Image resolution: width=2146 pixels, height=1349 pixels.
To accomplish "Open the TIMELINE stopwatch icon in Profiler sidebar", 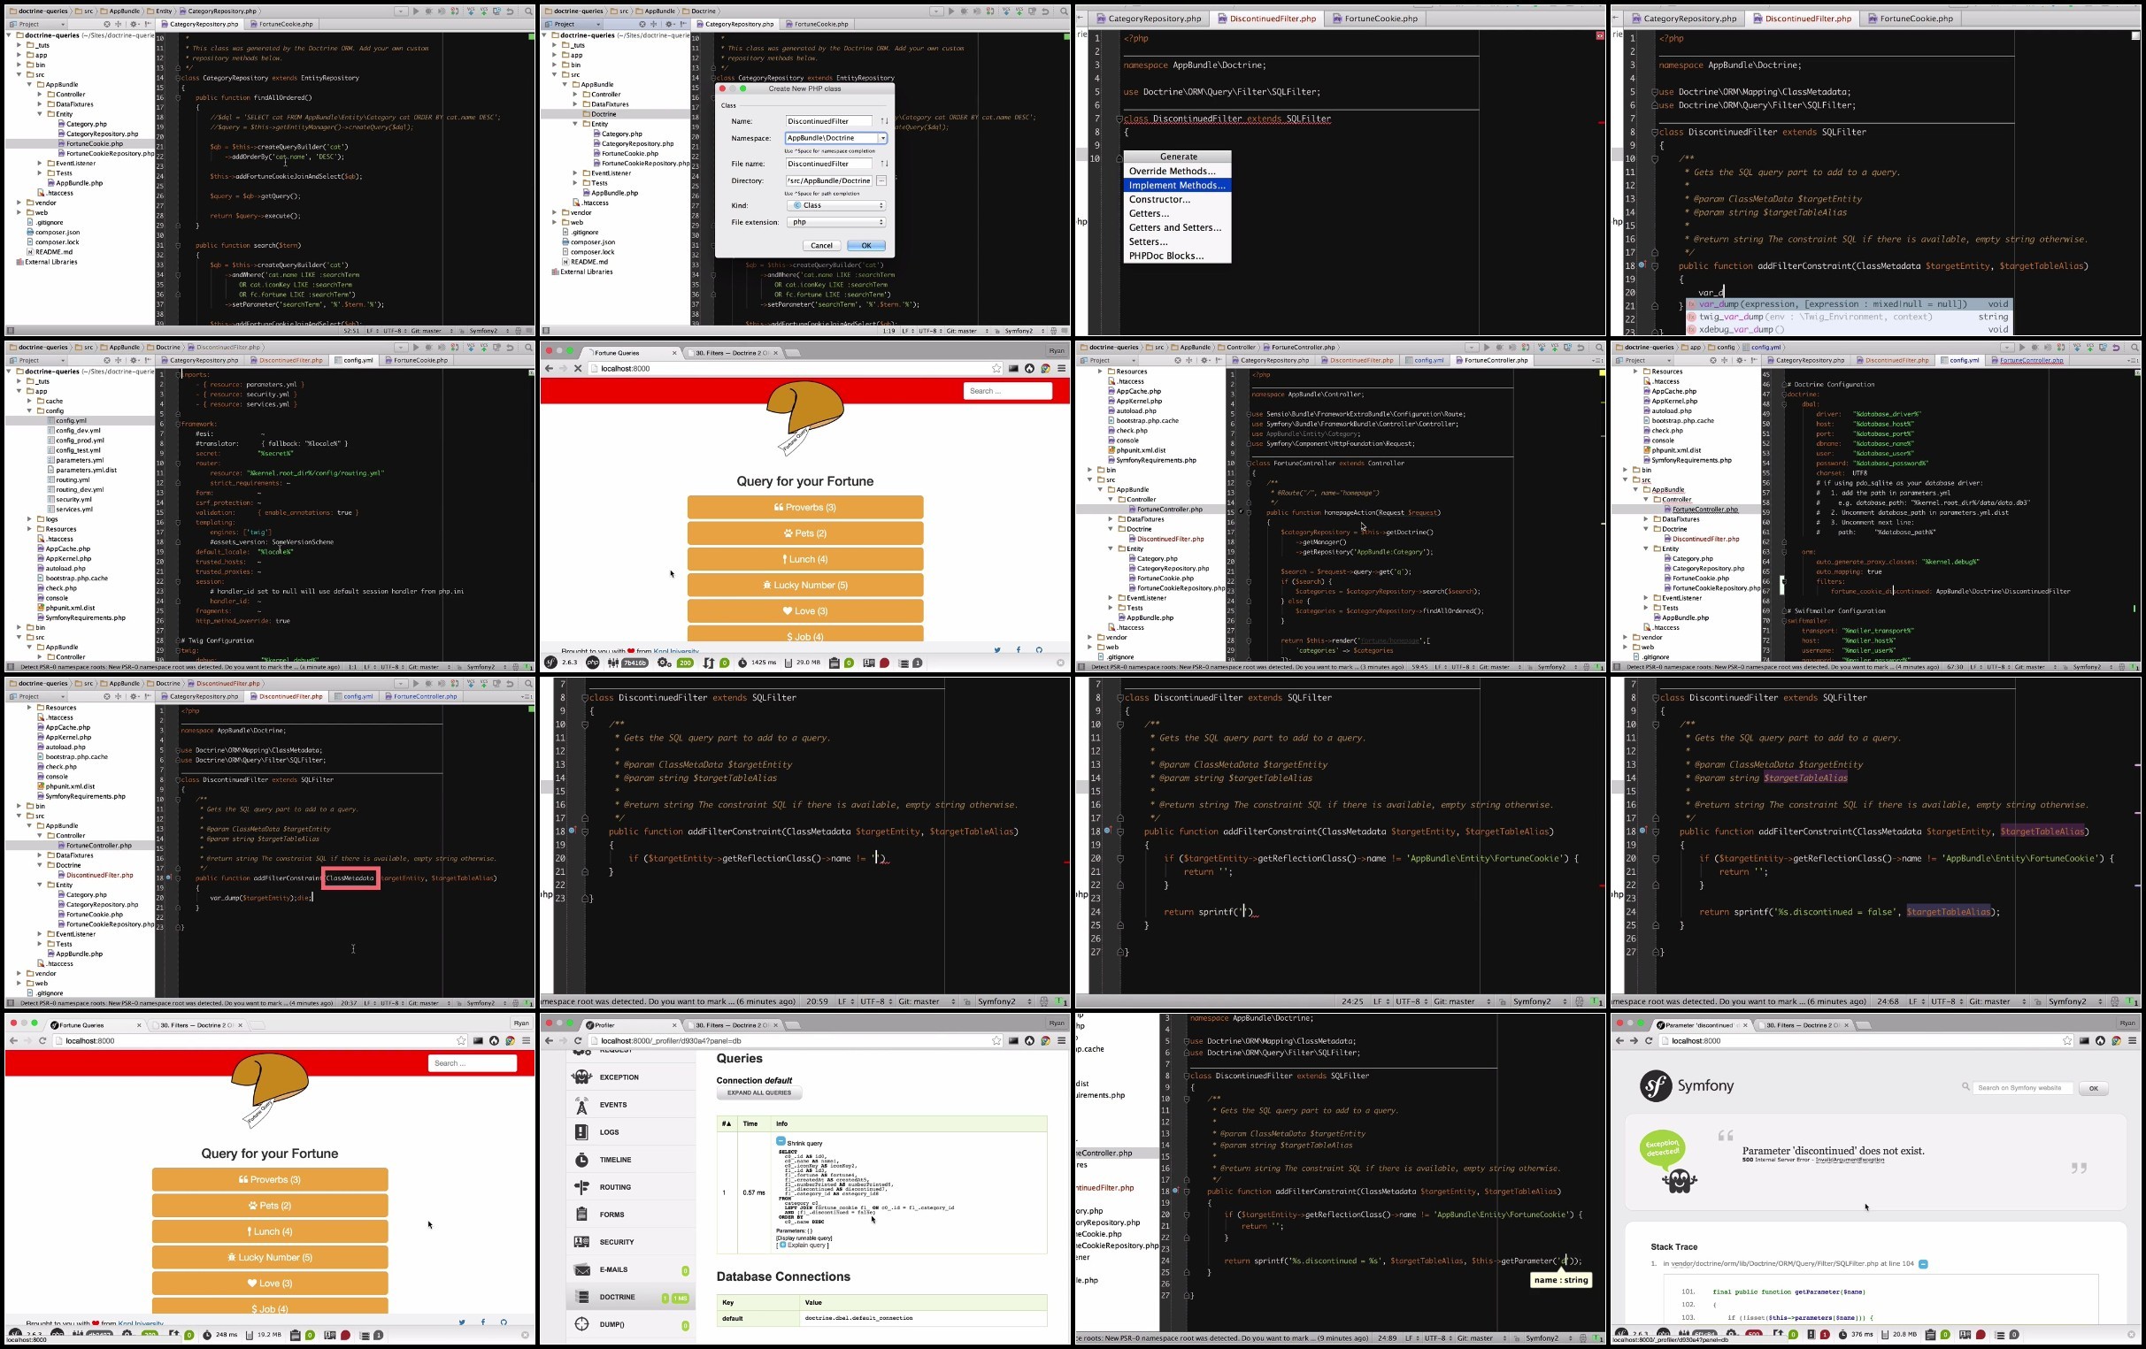I will pos(582,1160).
